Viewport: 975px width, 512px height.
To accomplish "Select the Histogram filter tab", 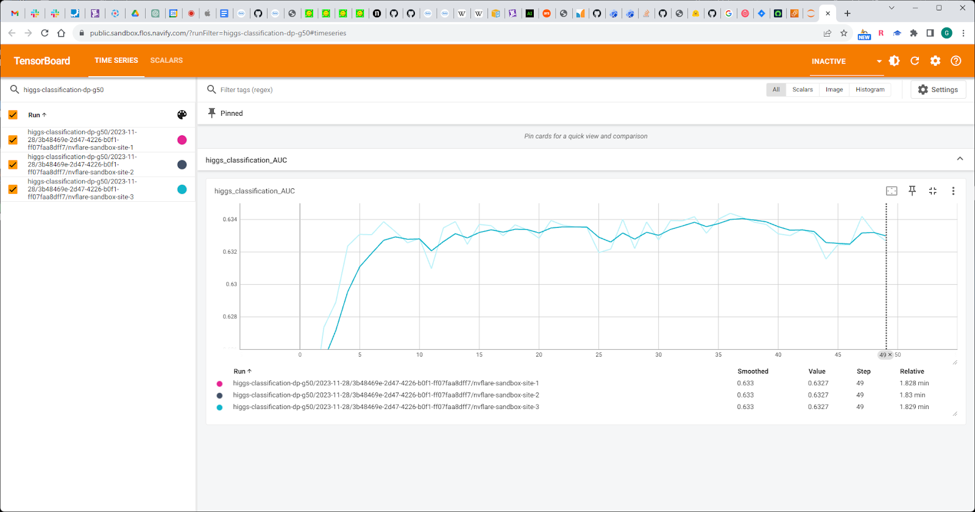I will click(870, 90).
